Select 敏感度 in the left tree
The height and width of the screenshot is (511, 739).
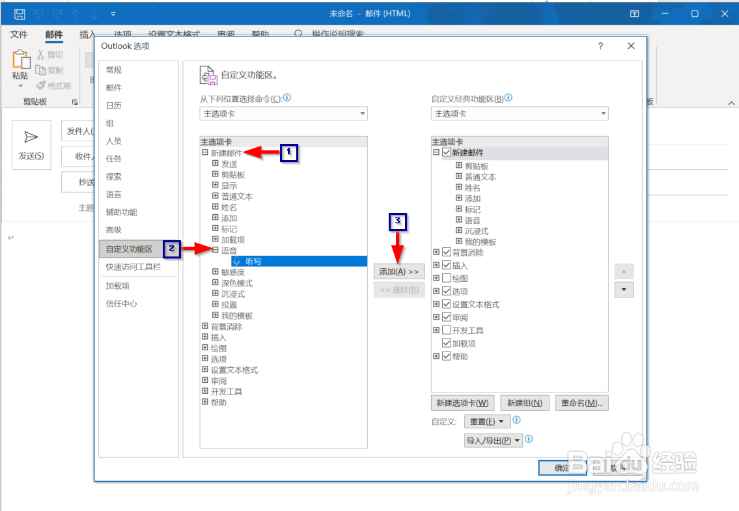[233, 272]
